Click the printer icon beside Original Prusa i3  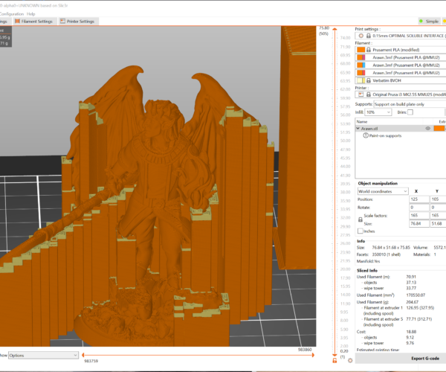(361, 94)
